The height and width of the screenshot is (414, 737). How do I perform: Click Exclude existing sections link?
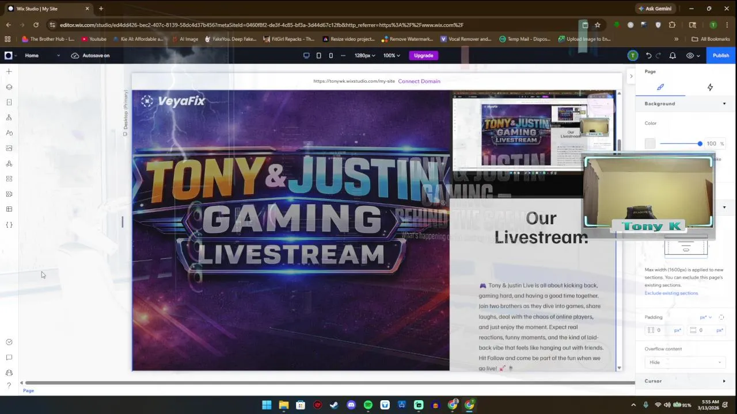pos(671,293)
